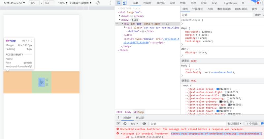The width and height of the screenshot is (264, 139).
Task: Click the 继承自 body link
Action: [193, 61]
